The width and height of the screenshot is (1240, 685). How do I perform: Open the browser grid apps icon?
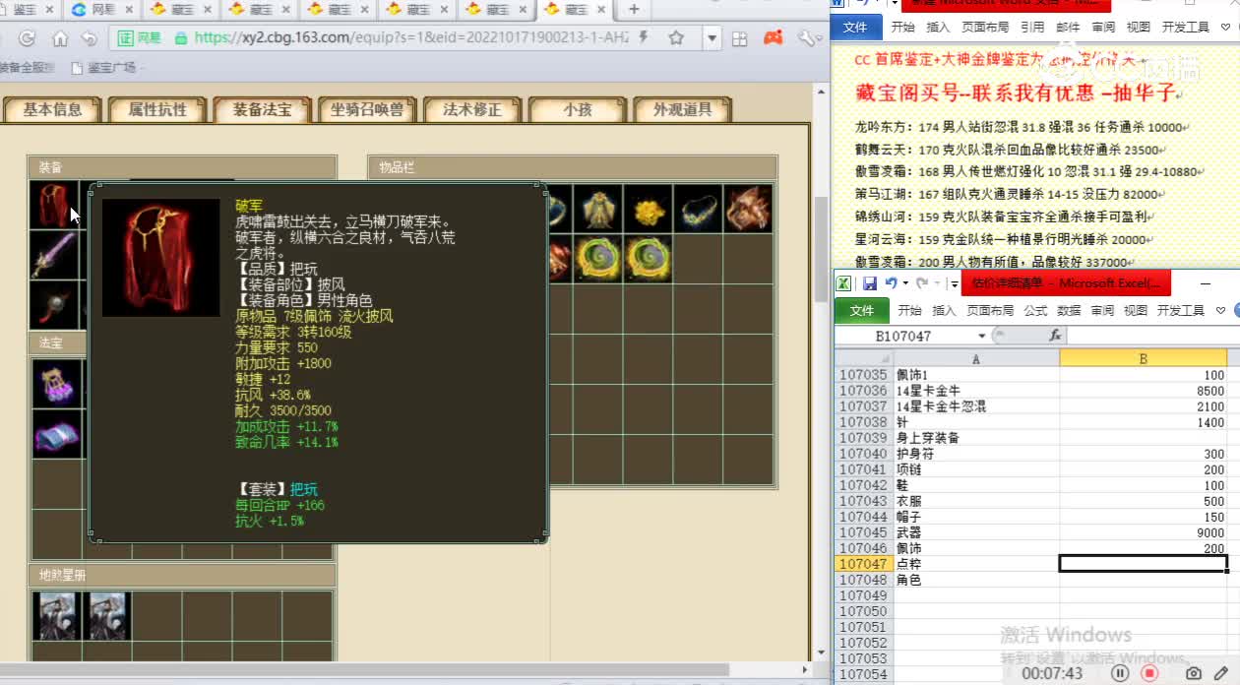pos(740,38)
